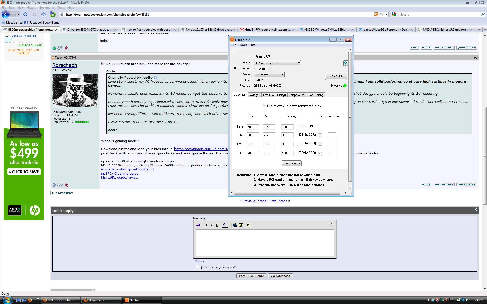
Task: Open back/forward history dropdown arrow
Action: coord(18,14)
